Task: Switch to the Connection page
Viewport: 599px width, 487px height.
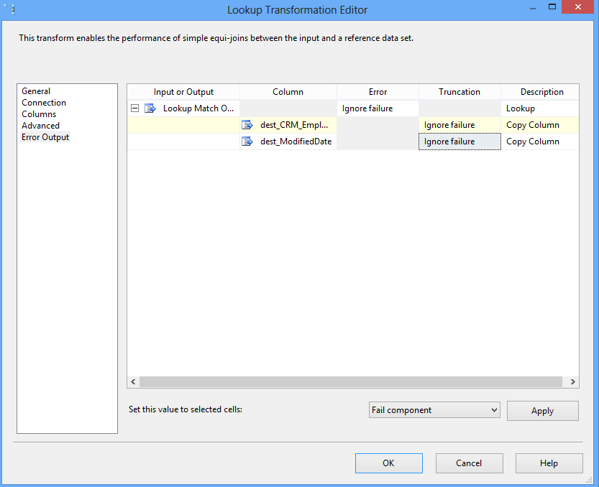Action: click(x=44, y=103)
